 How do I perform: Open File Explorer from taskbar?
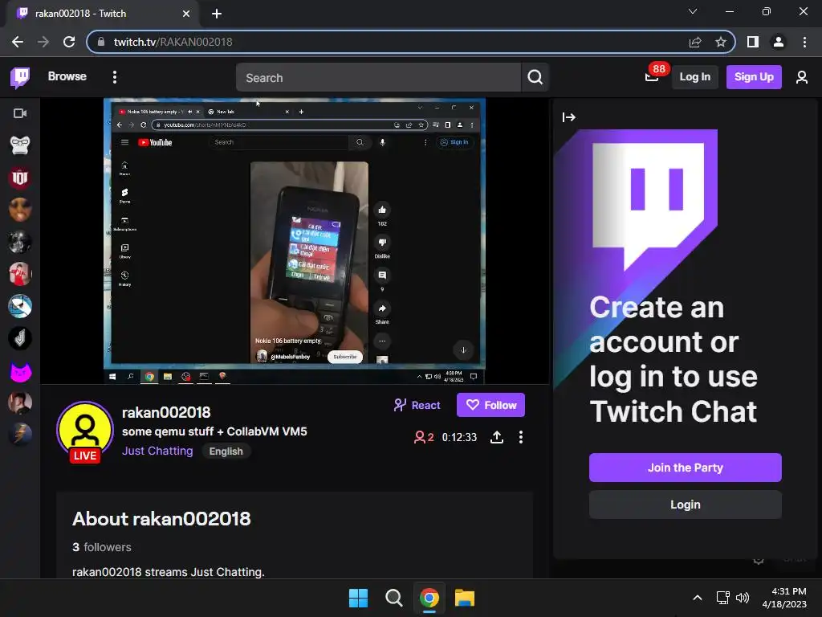pos(465,598)
